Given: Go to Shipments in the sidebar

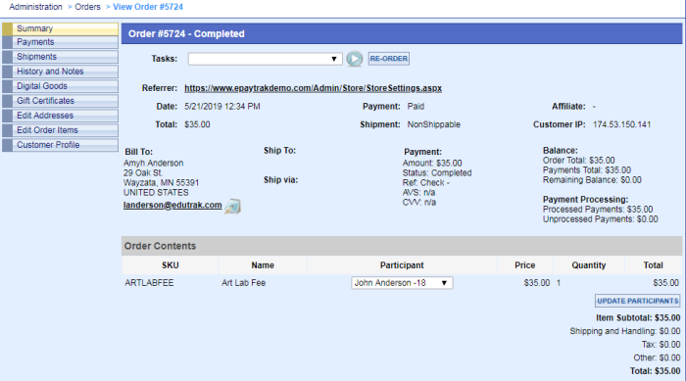Looking at the screenshot, I should point(60,57).
